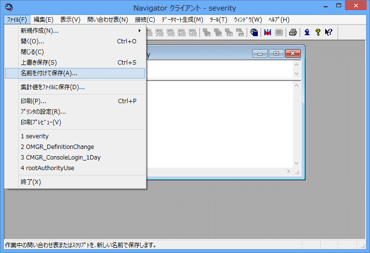The height and width of the screenshot is (253, 370).
Task: Click the colorful cube data mart icon
Action: pos(254,32)
